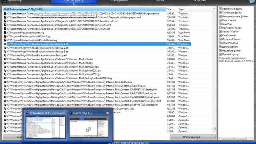Click file icon of NetworkDiagnostics.0.debugreport.xml row
Viewport: 256px width, 144px height.
(5, 17)
